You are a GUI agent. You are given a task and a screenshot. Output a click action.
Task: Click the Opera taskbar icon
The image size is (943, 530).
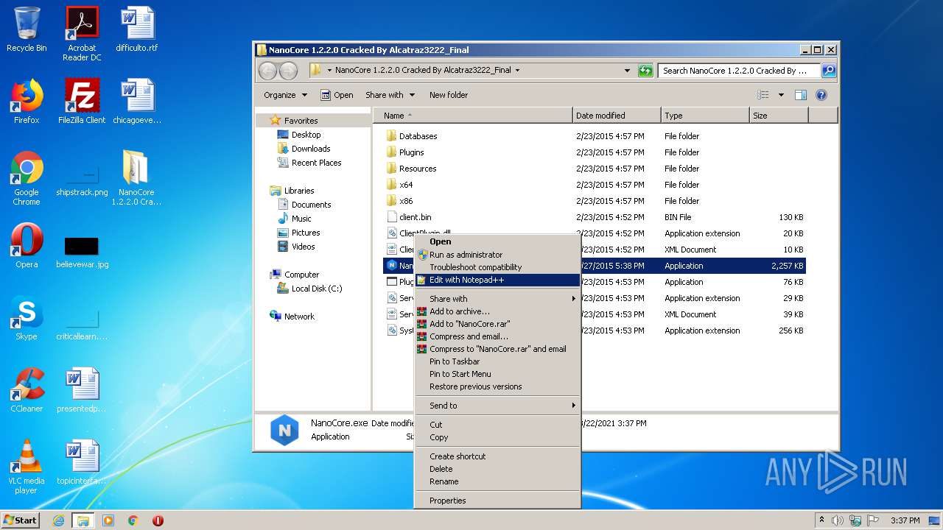coord(158,520)
